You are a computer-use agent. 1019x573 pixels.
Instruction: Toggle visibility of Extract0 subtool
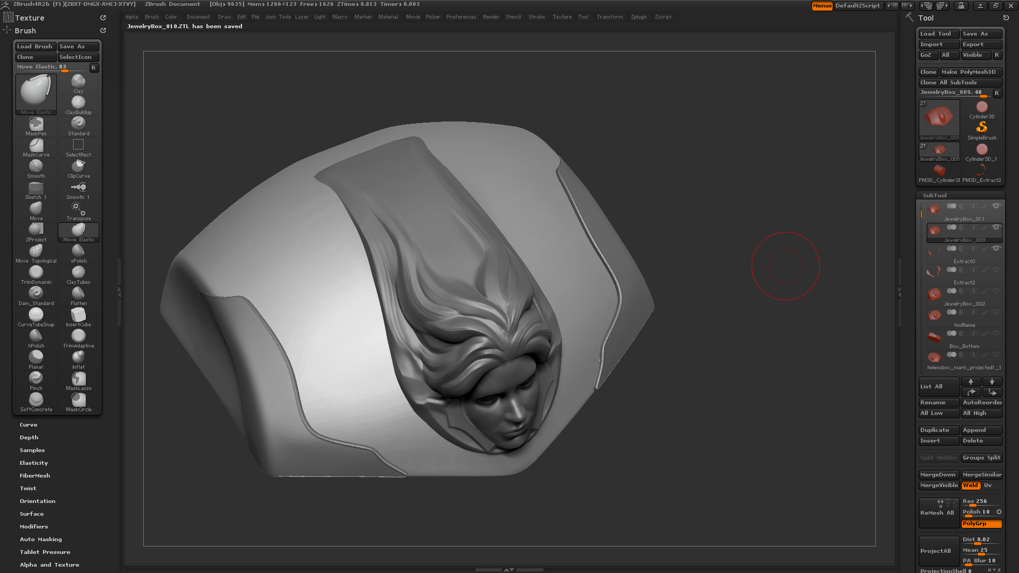(x=997, y=248)
